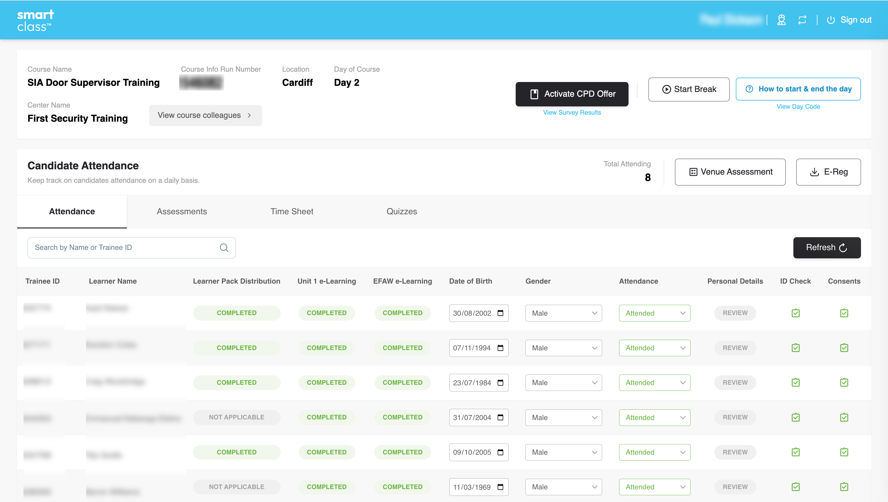888x502 pixels.
Task: Click the user profile icon in header
Action: 782,20
